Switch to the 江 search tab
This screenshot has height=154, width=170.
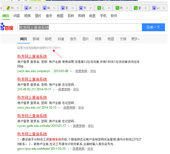[104, 8]
